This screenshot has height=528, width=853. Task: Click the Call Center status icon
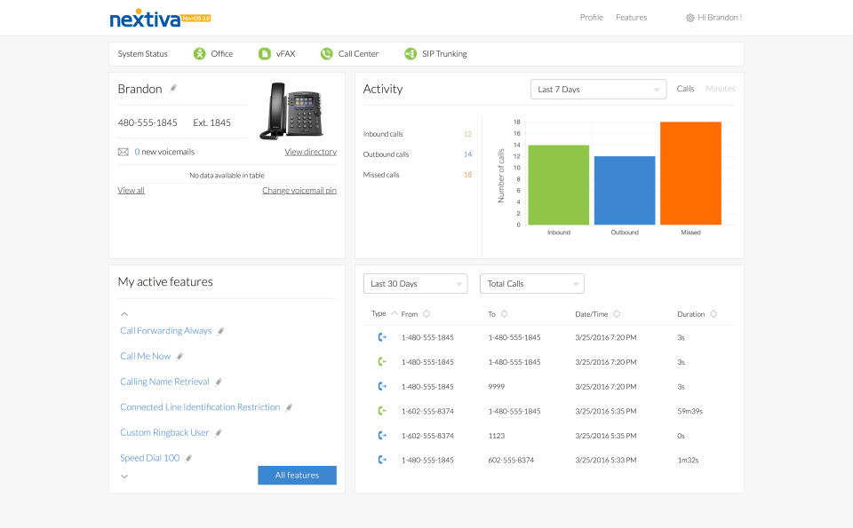point(326,54)
